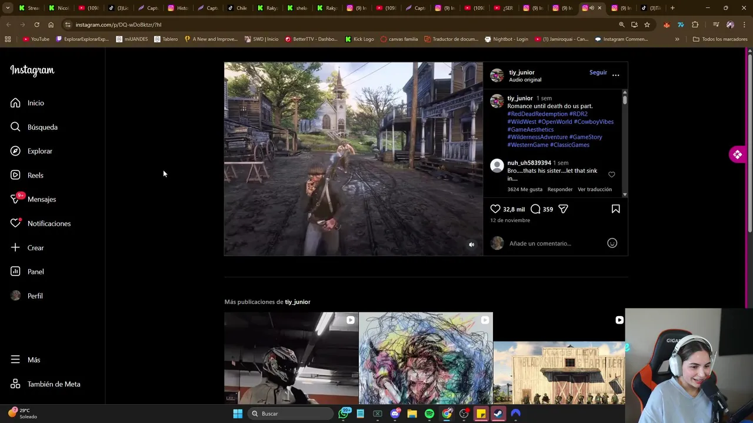
Task: Click the Windows taskbar Buscar field
Action: [x=291, y=414]
